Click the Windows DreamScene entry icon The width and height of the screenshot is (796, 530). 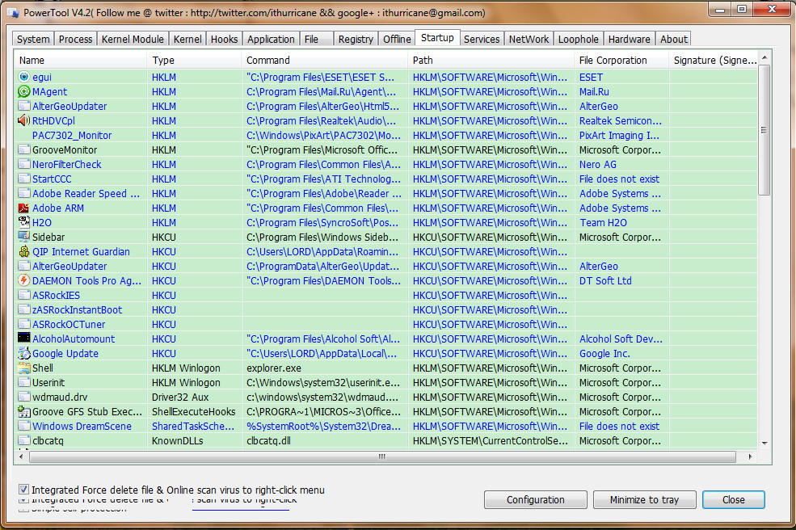[x=24, y=427]
